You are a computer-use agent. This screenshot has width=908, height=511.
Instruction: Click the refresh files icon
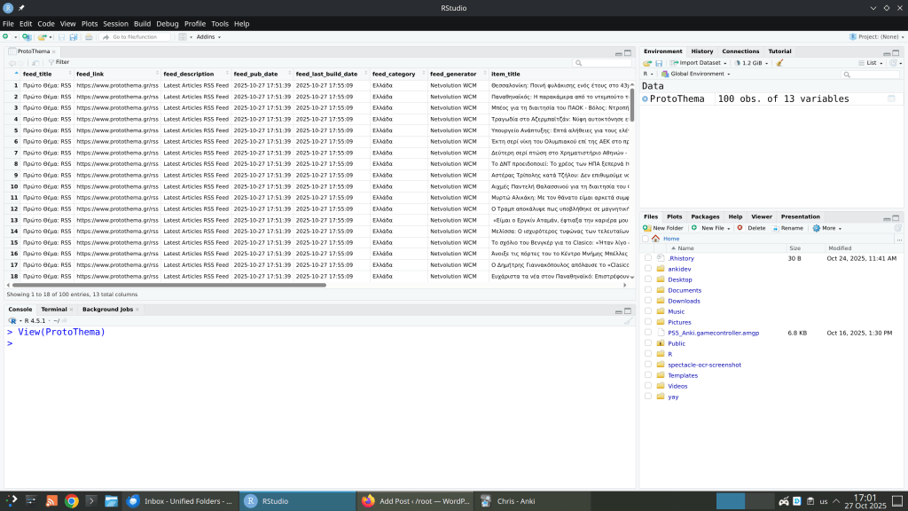[897, 228]
